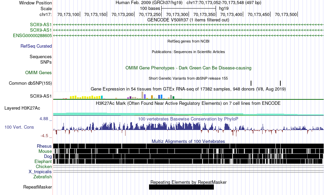324x195 pixels.
Task: Click the '100 bases' scale bar
Action: coord(189,9)
